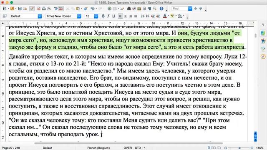This screenshot has height=150, width=267.
Task: Click the Paste clipboard icon
Action: tap(78, 8)
